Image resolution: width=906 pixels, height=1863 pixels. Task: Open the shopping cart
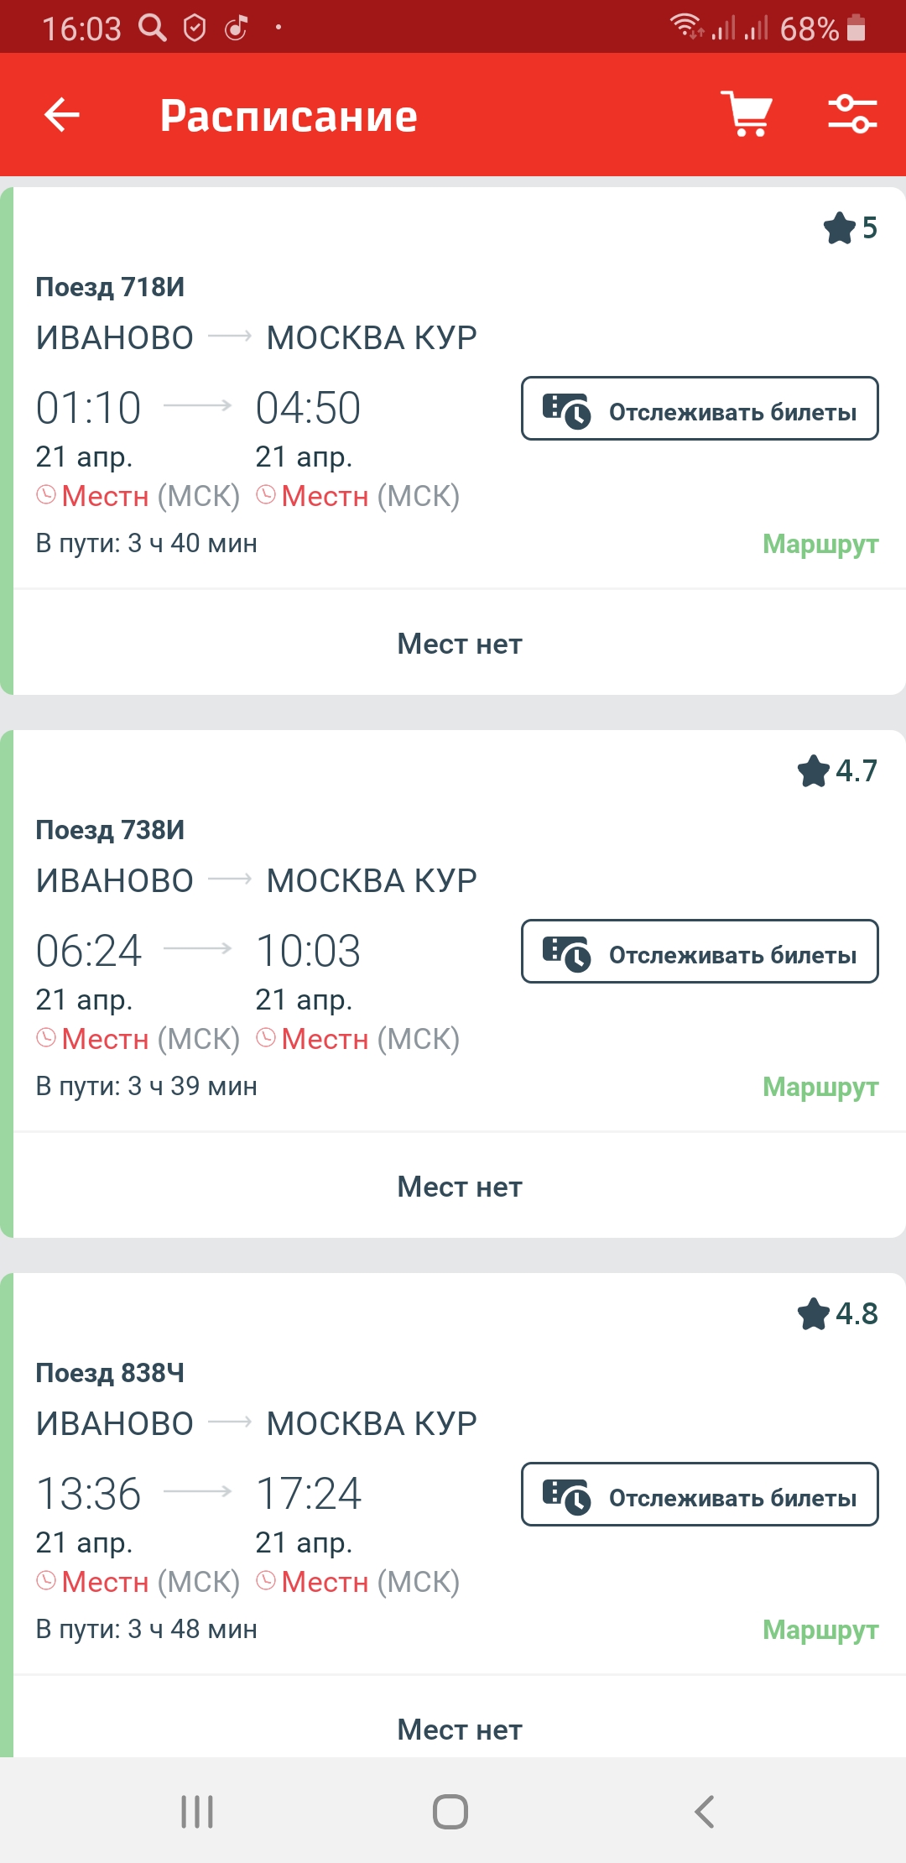coord(746,114)
